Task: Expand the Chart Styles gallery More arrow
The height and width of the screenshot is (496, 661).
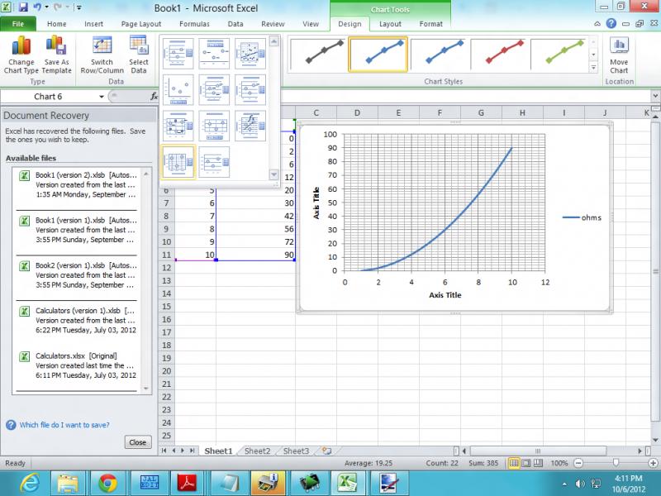Action: tap(594, 66)
